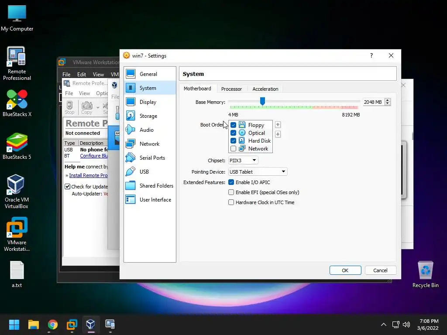Click the Windows Start button
This screenshot has width=447, height=335.
tap(14, 325)
